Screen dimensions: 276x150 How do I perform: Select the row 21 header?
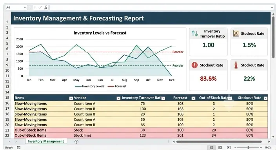pos(7,130)
